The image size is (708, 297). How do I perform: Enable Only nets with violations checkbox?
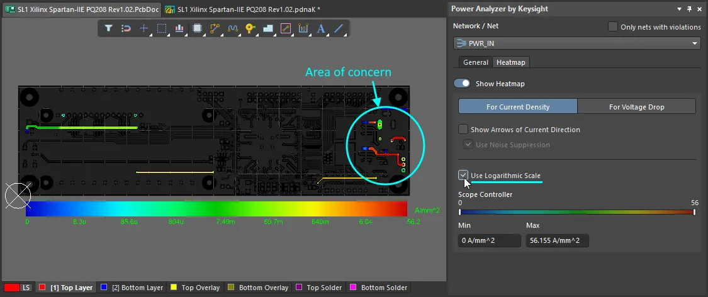pos(613,26)
